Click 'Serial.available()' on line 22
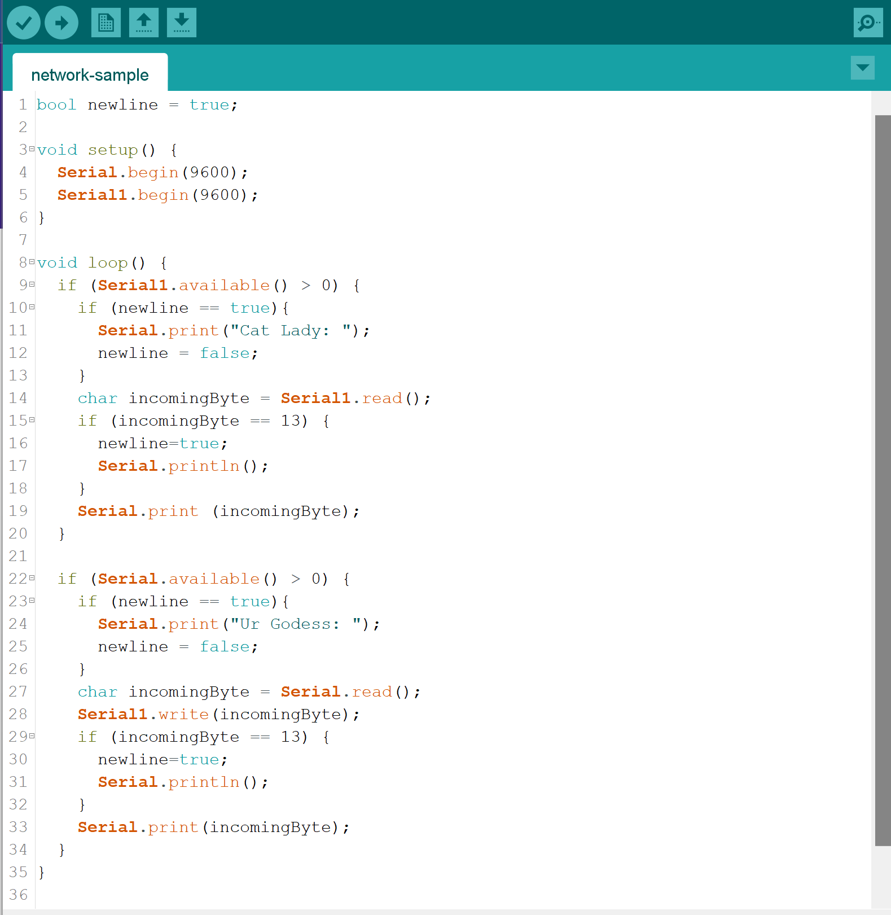The height and width of the screenshot is (915, 891). pos(188,579)
